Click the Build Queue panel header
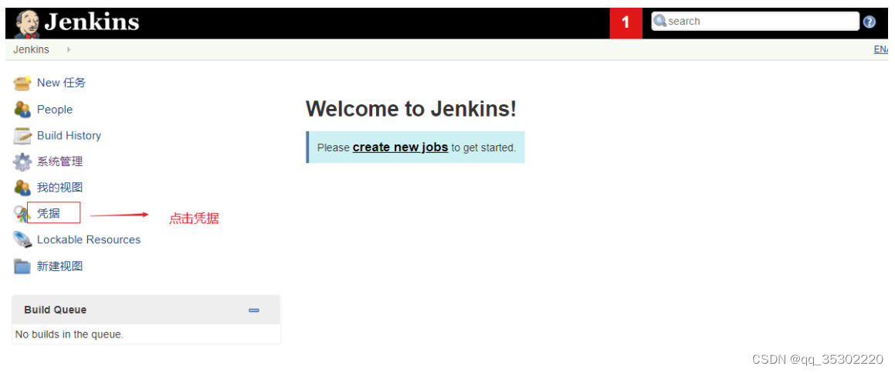895x373 pixels. point(146,310)
